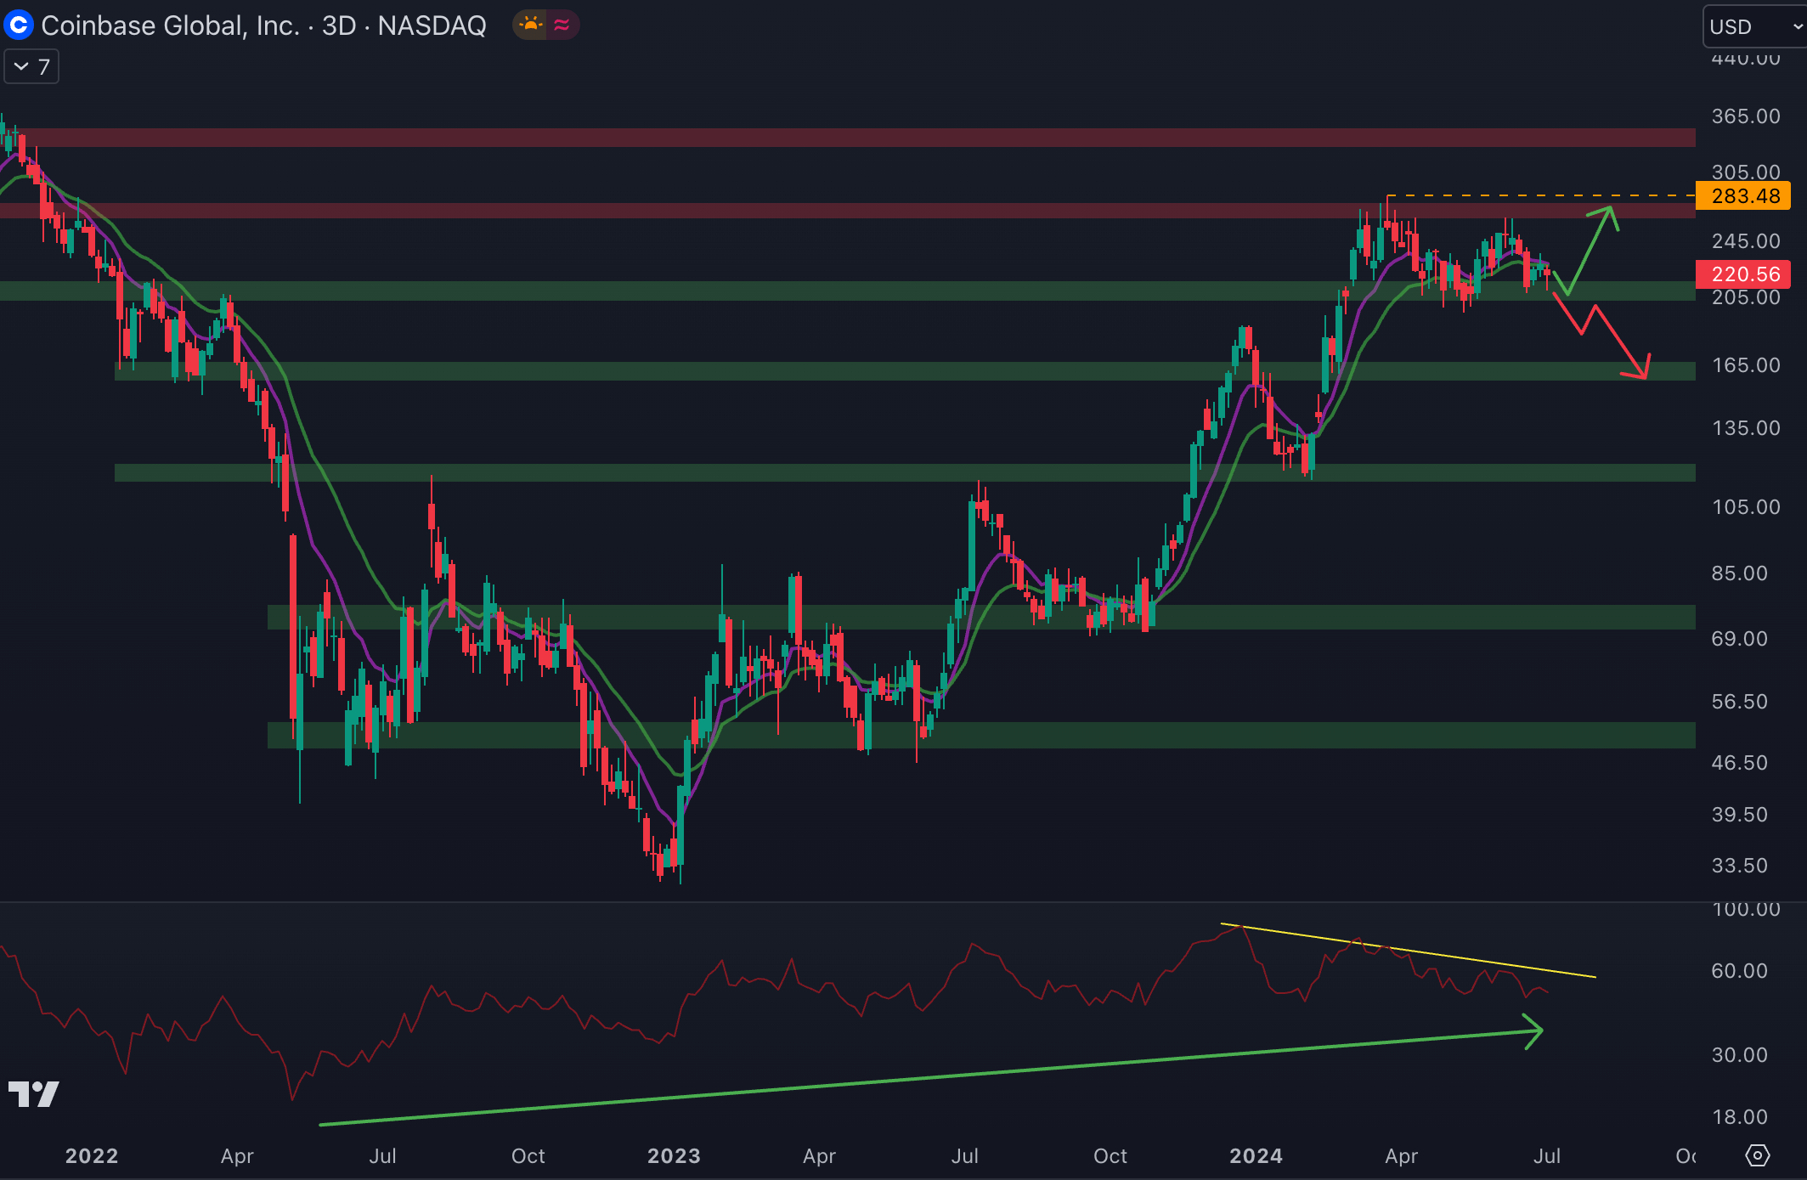Click the pre-market session sun icon
1807x1180 pixels.
(x=532, y=25)
